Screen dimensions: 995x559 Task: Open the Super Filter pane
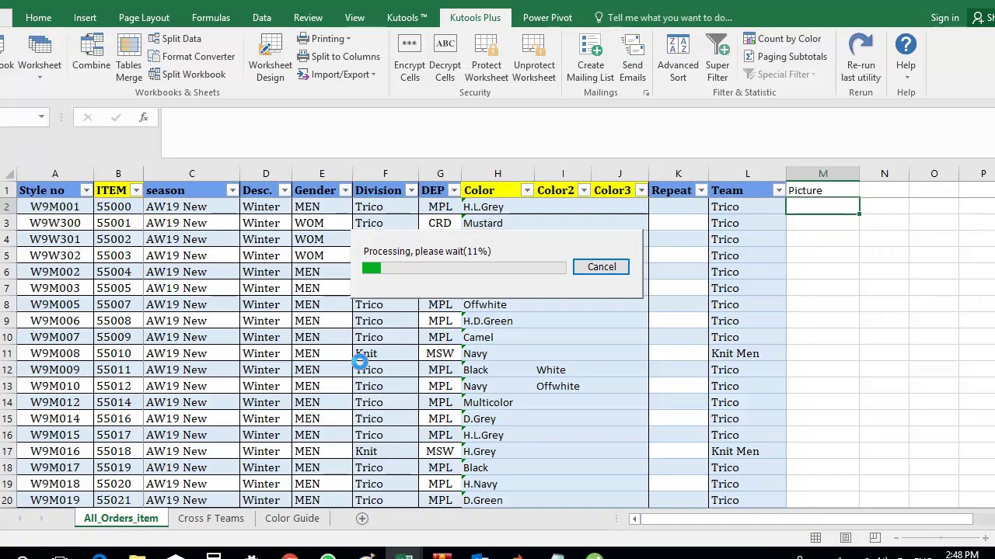point(717,58)
